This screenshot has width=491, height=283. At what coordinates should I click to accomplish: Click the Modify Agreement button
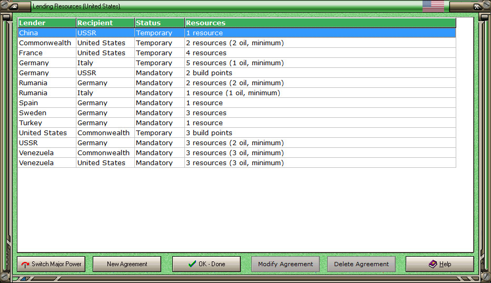tap(285, 264)
